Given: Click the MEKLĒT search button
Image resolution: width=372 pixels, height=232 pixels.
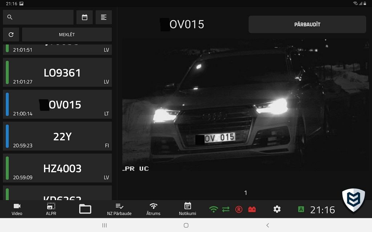Looking at the screenshot, I should [67, 34].
